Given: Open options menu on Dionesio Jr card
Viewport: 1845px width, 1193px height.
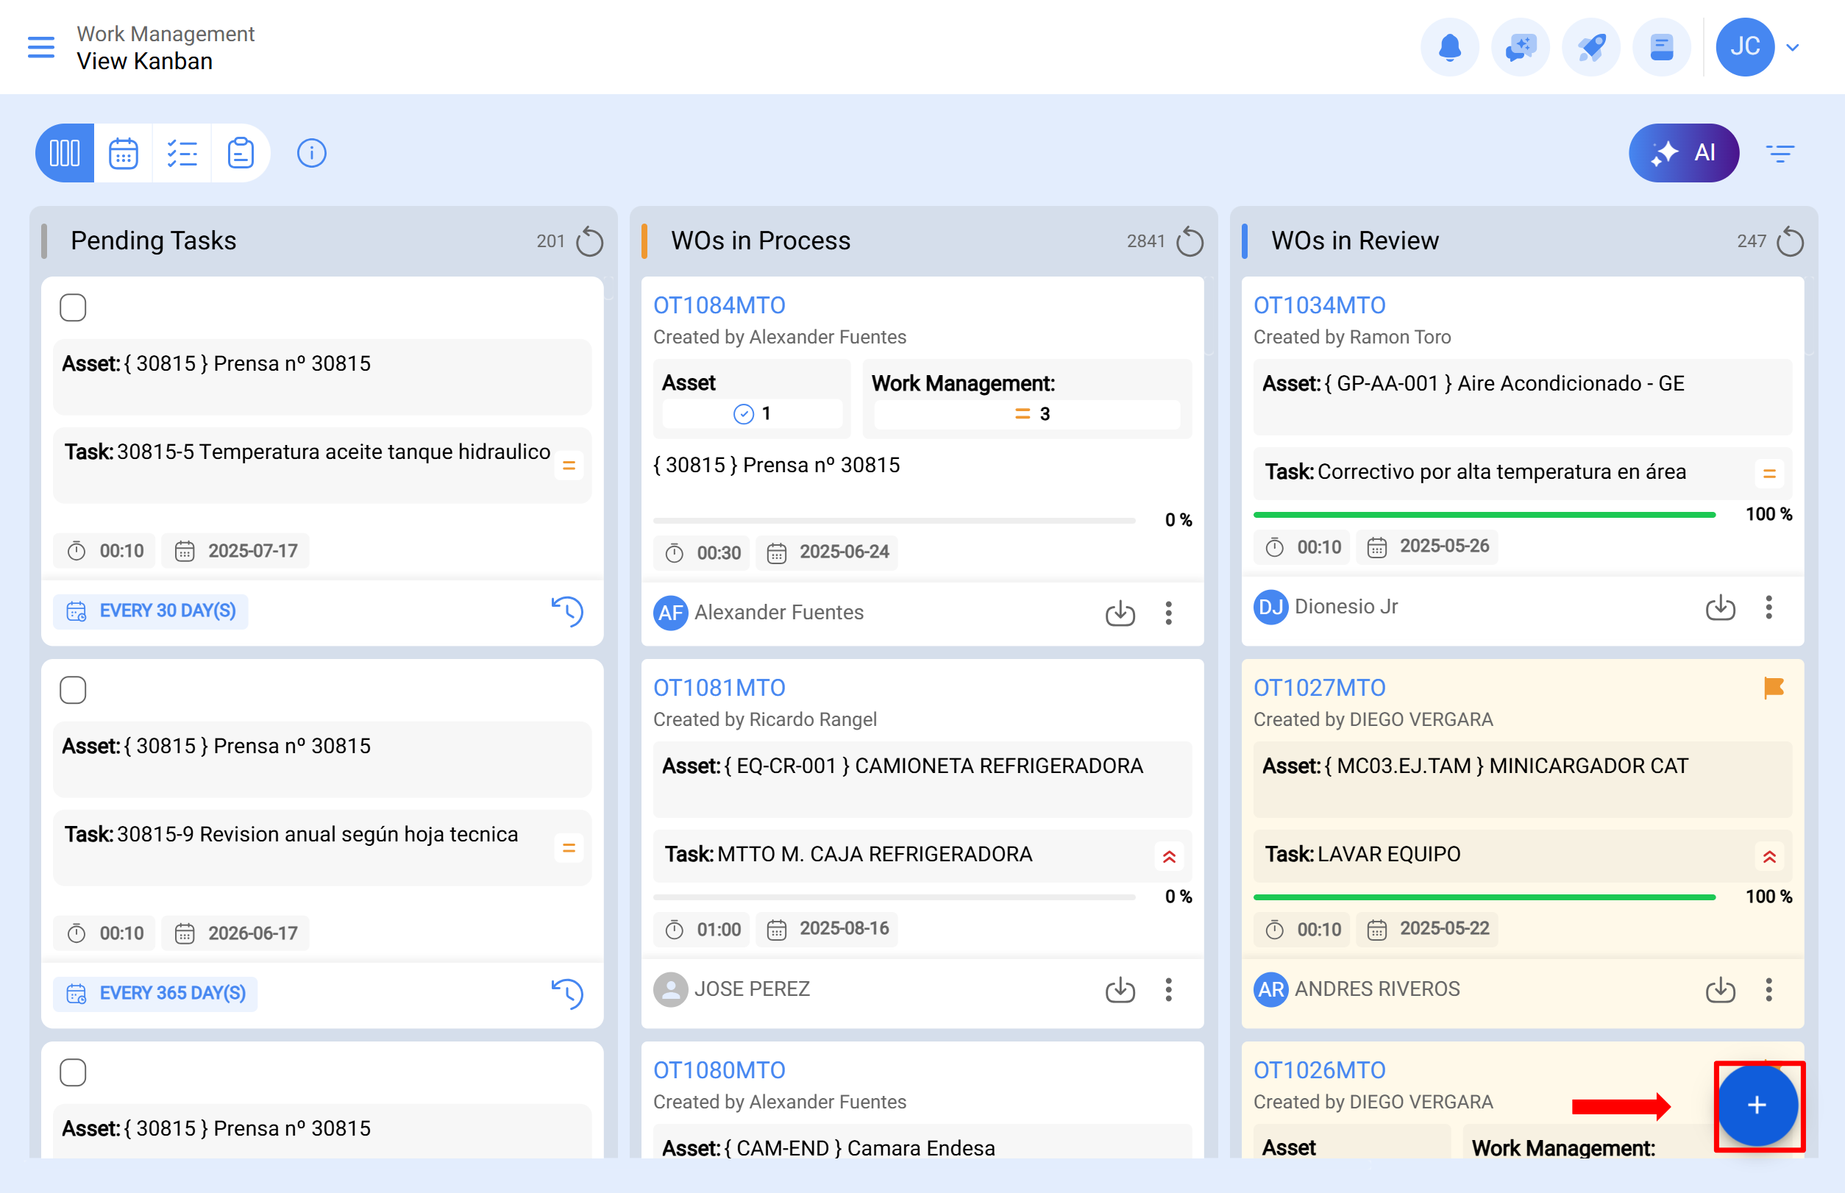Looking at the screenshot, I should (1769, 608).
